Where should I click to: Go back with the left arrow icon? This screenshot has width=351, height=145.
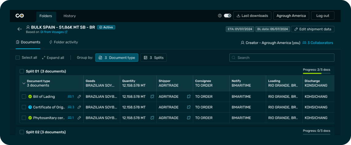pos(20,29)
